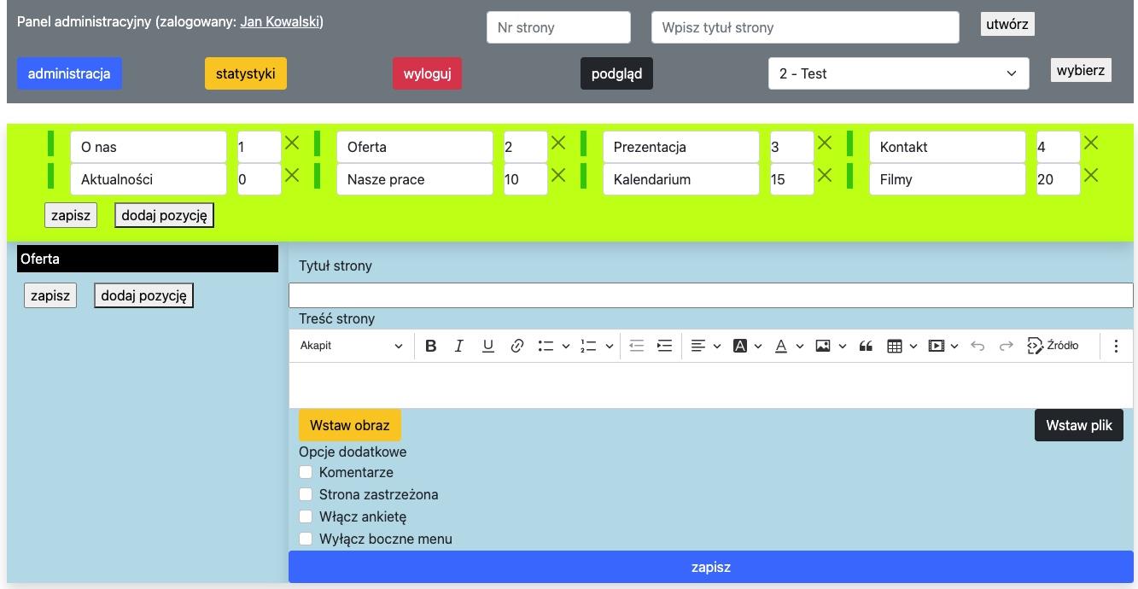Increase indent in the editor toolbar
The image size is (1138, 589).
coord(664,346)
